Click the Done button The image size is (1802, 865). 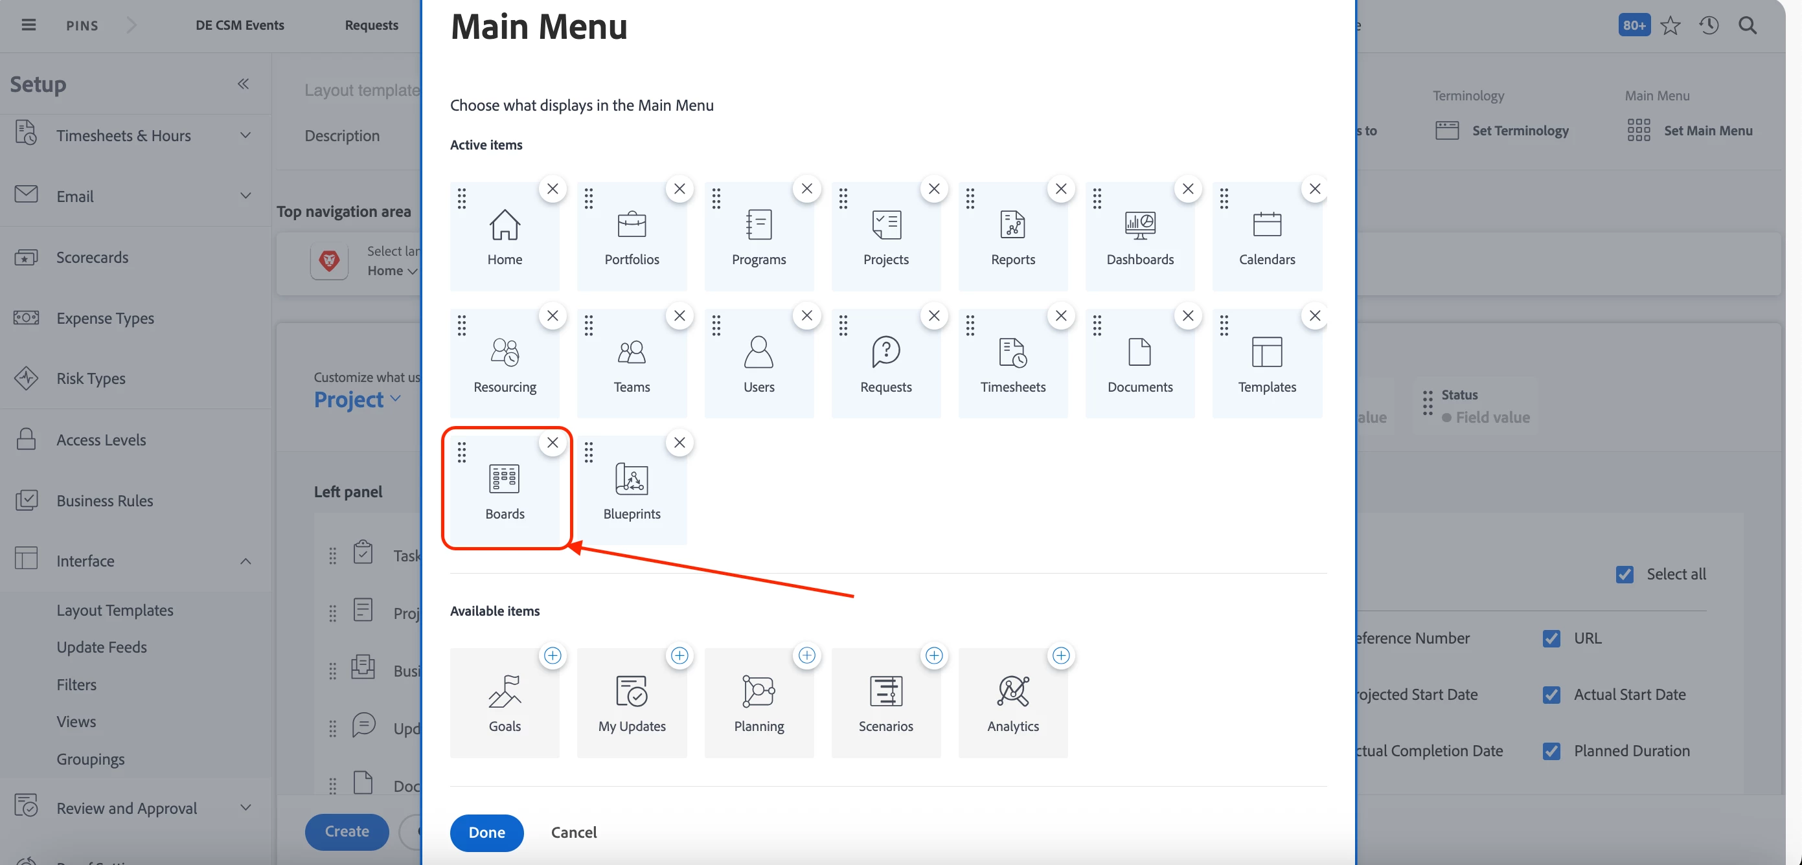486,832
